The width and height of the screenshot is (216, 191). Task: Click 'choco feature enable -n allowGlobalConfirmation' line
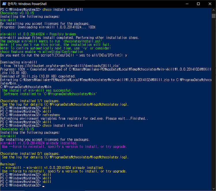[41, 52]
